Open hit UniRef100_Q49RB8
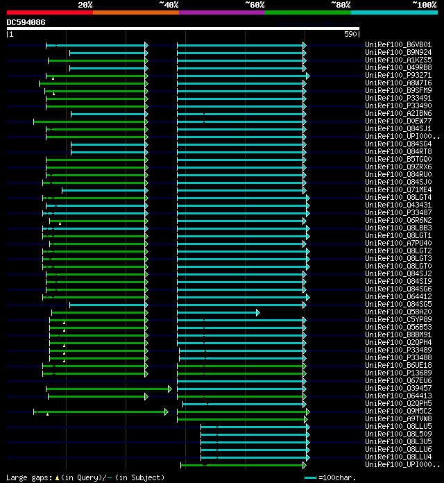Viewport: 444px width, 483px height. coord(398,67)
